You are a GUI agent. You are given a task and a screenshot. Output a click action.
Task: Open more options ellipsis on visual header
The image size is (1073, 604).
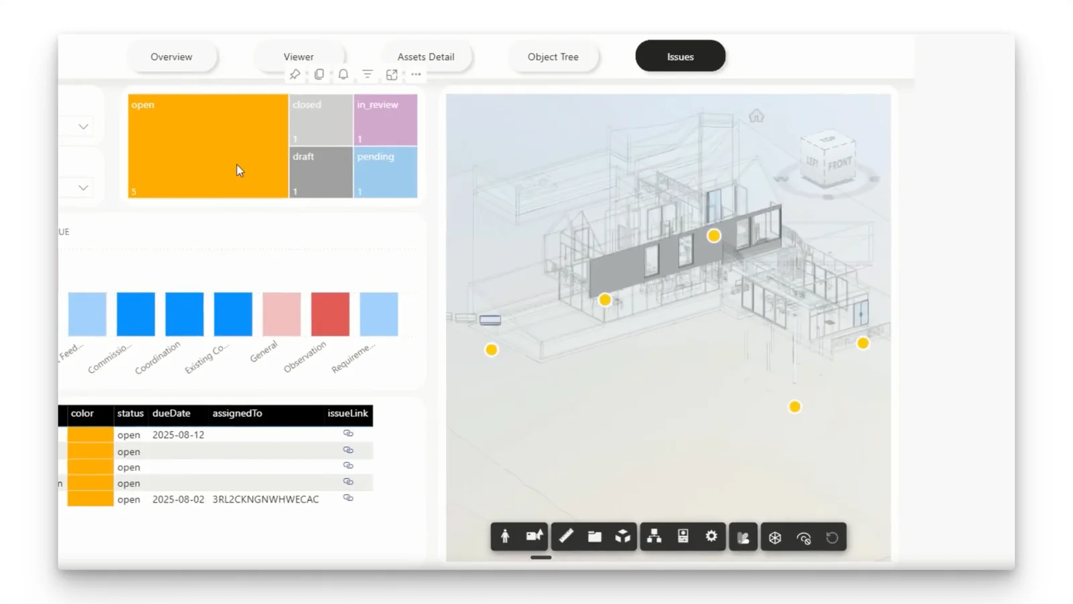[416, 74]
